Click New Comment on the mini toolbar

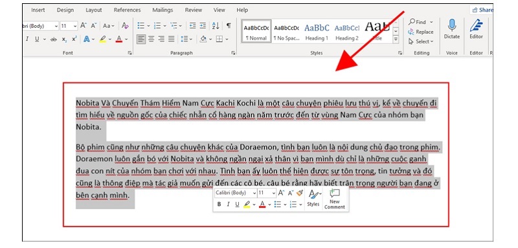pyautogui.click(x=334, y=199)
